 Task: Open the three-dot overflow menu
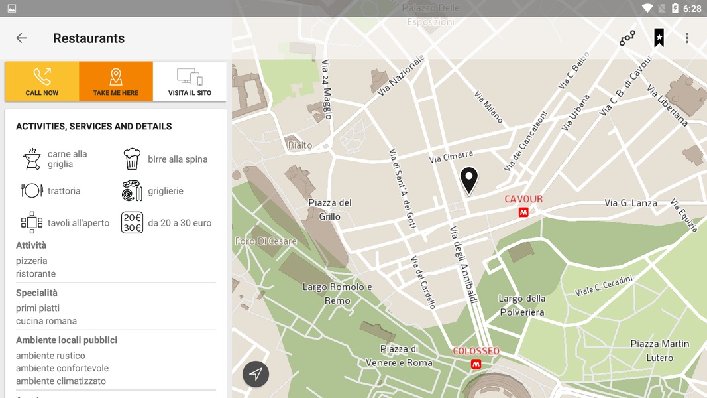tap(686, 38)
